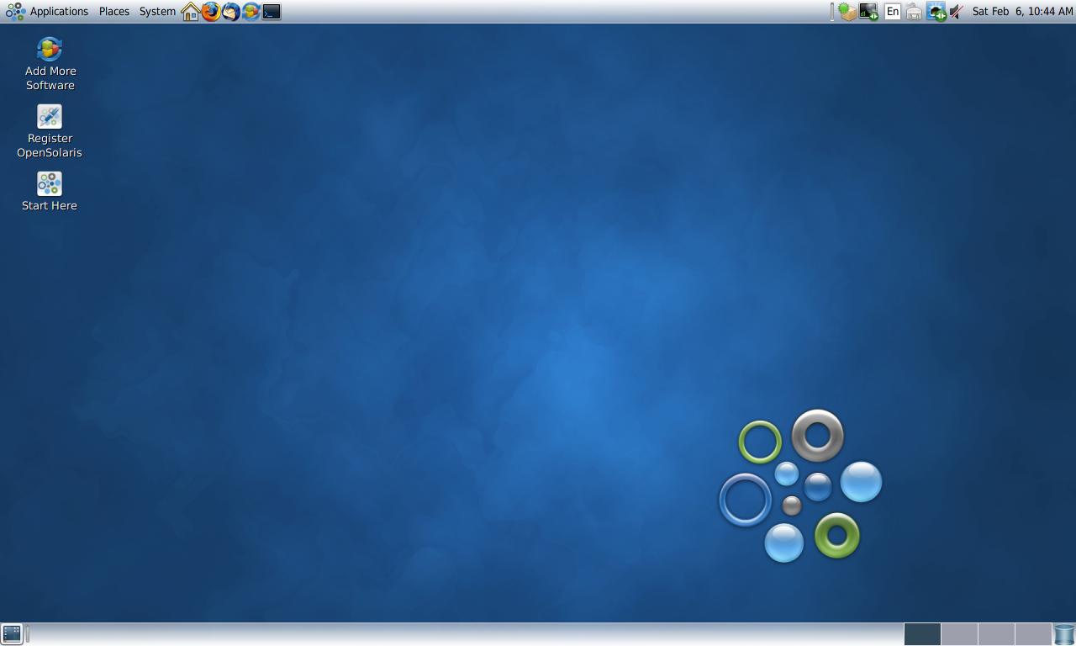The width and height of the screenshot is (1076, 646).
Task: Launch Terminal from the top panel
Action: point(272,12)
